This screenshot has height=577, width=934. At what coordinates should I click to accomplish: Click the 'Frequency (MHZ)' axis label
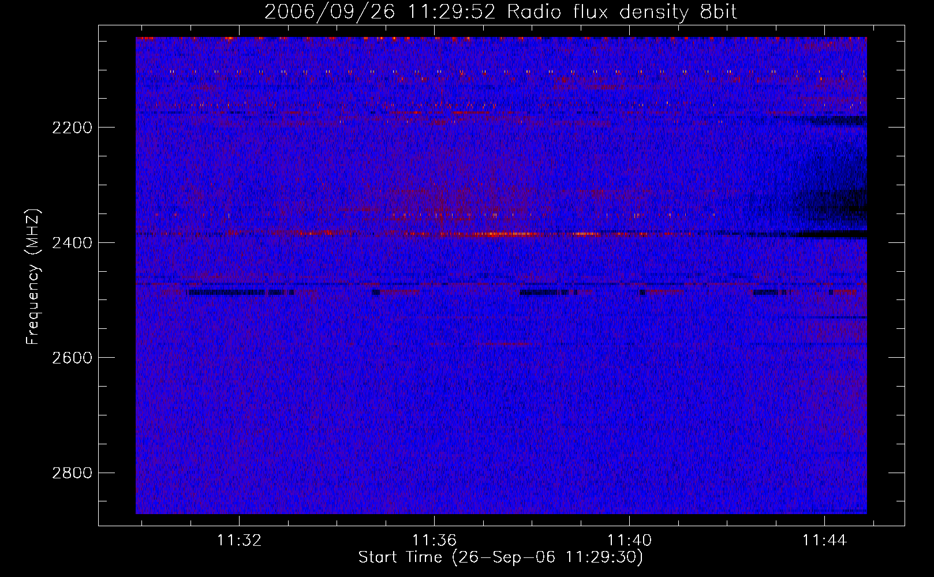(33, 277)
